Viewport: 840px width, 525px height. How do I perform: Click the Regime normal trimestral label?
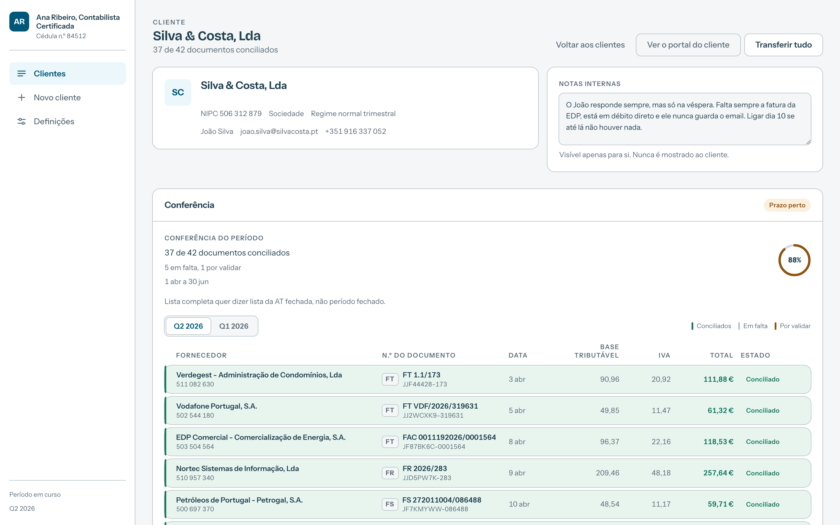coord(353,113)
